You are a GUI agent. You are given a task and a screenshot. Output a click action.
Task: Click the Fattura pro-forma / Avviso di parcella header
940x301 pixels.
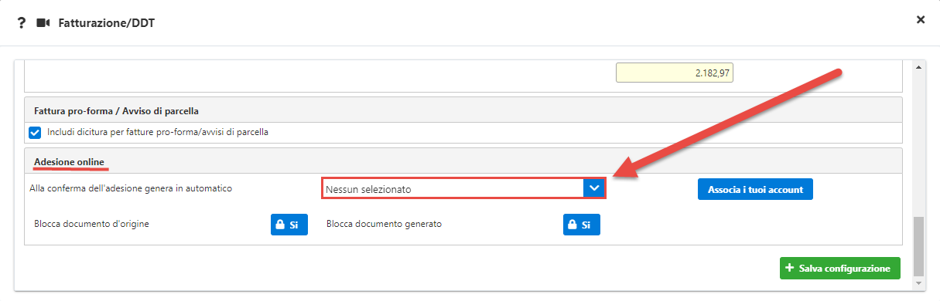coord(117,110)
